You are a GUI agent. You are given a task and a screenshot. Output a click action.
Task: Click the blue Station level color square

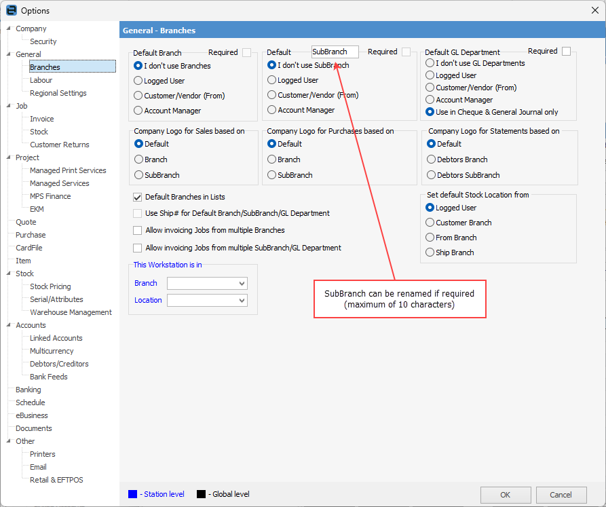(x=132, y=494)
